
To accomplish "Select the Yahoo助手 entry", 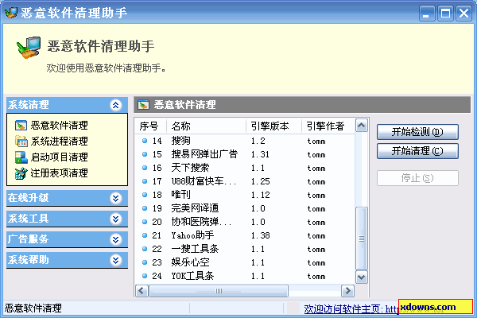I will pyautogui.click(x=192, y=235).
